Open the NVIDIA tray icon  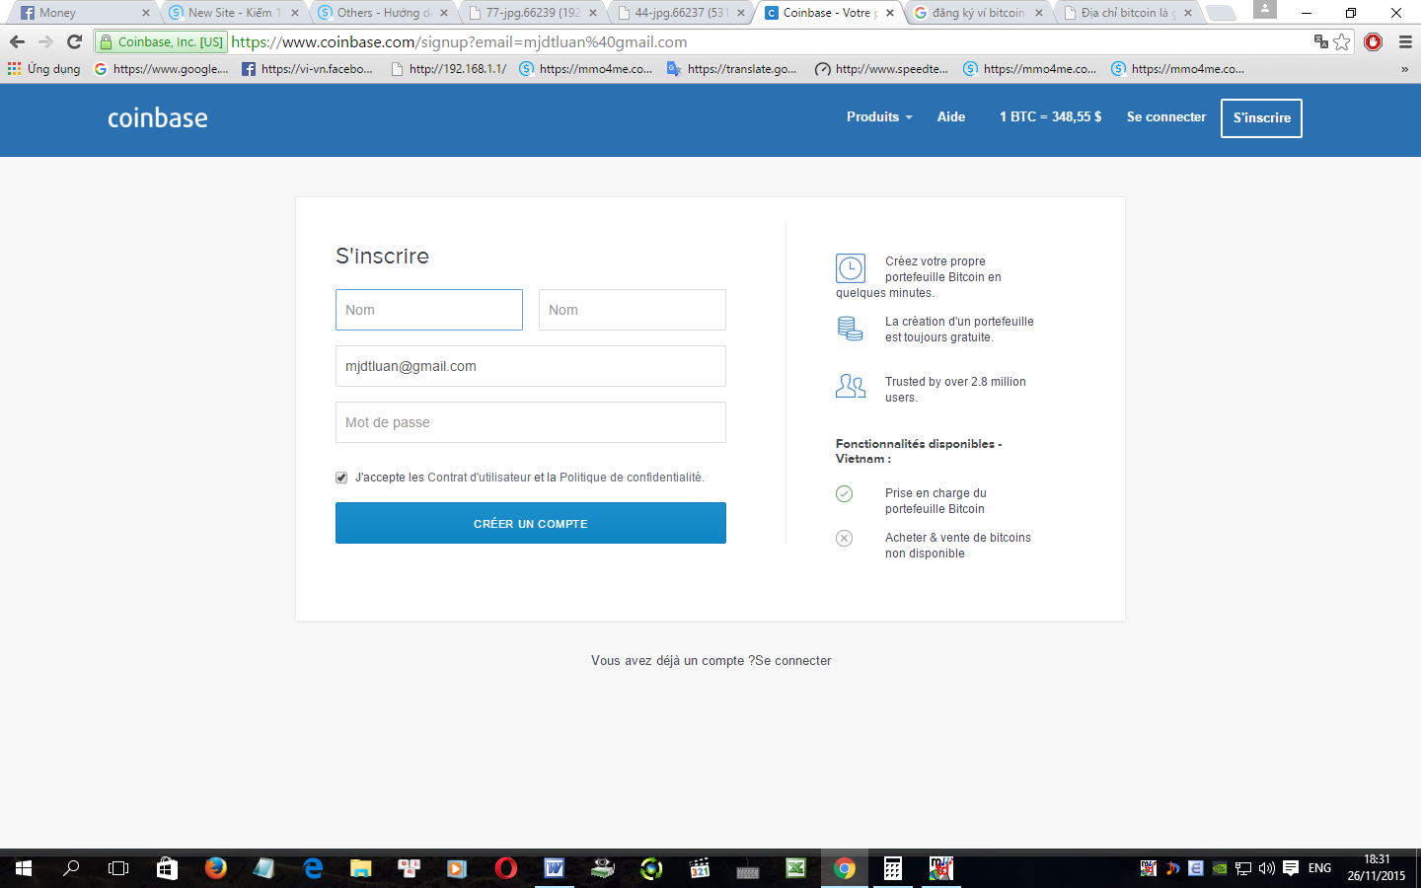click(1220, 868)
